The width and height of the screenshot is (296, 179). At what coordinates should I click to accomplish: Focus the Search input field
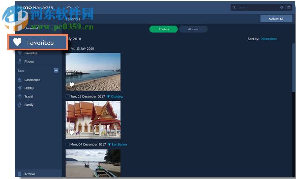coord(258,7)
